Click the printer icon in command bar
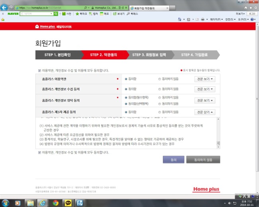The image size is (259, 207). coord(203,20)
